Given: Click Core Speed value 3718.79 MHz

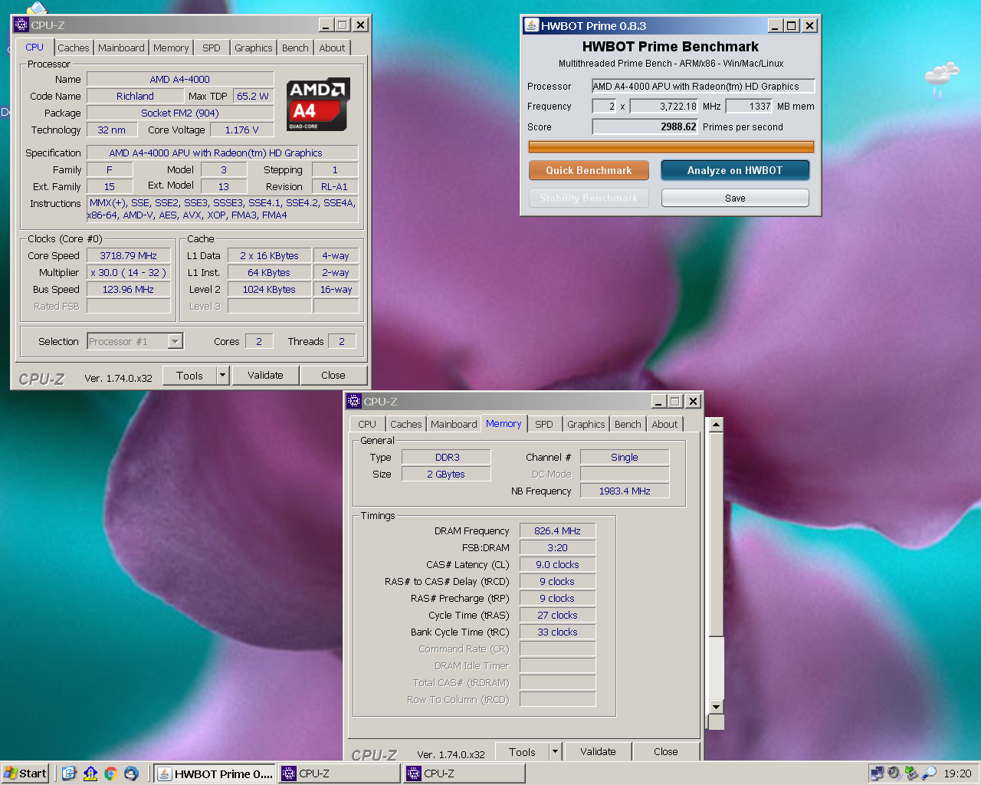Looking at the screenshot, I should click(x=128, y=255).
